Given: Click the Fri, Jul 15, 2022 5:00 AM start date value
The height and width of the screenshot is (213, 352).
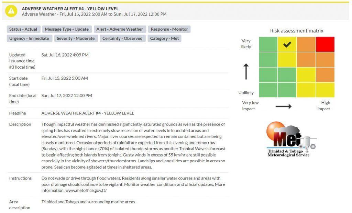Looking at the screenshot, I should 65,78.
